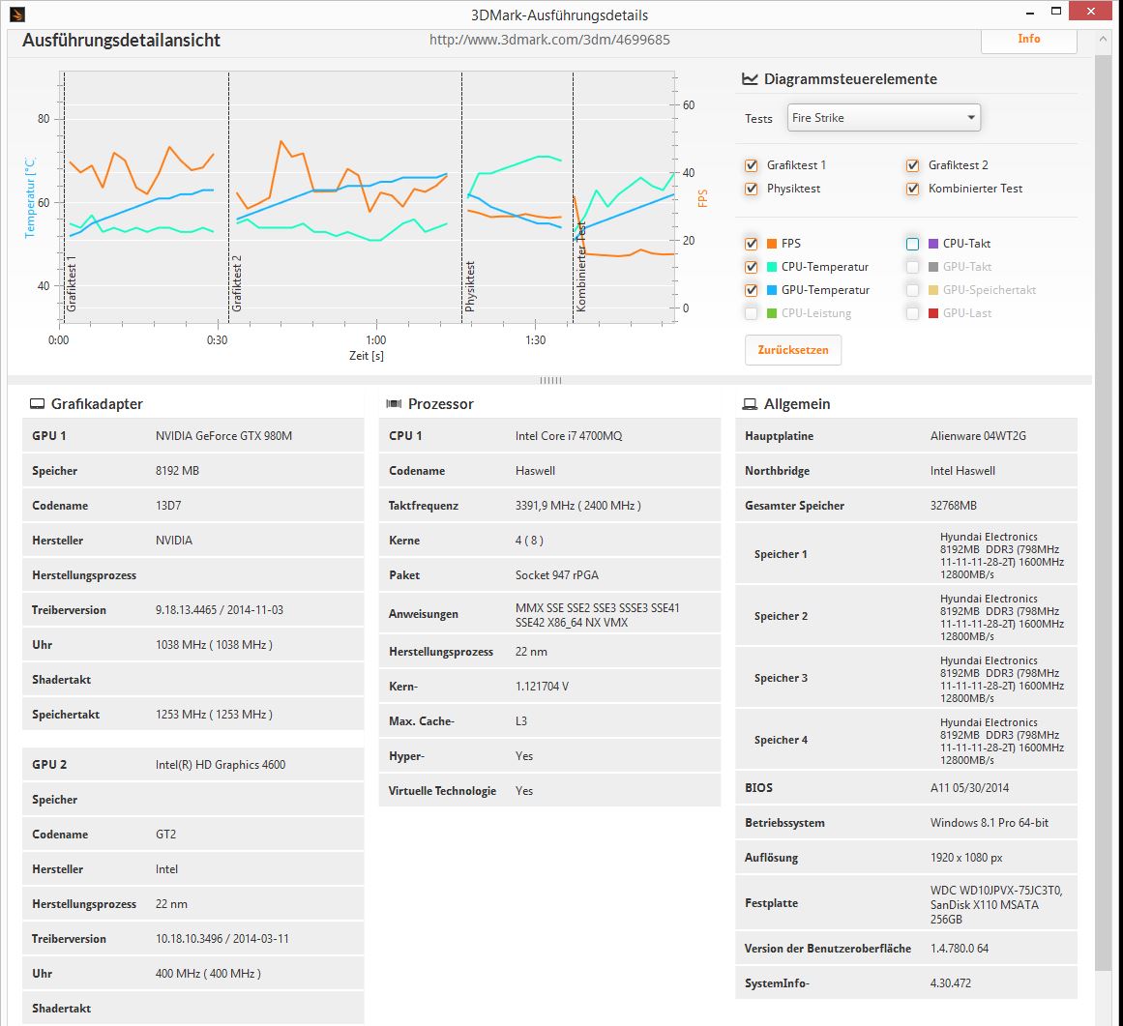Click the Info button
Screen dimensions: 1123x1026
tap(1028, 40)
